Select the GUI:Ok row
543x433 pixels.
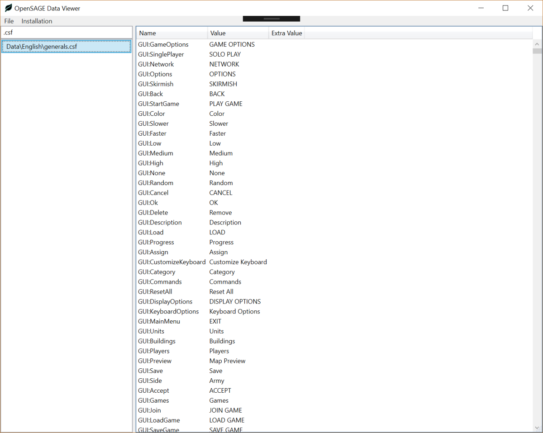click(x=335, y=203)
